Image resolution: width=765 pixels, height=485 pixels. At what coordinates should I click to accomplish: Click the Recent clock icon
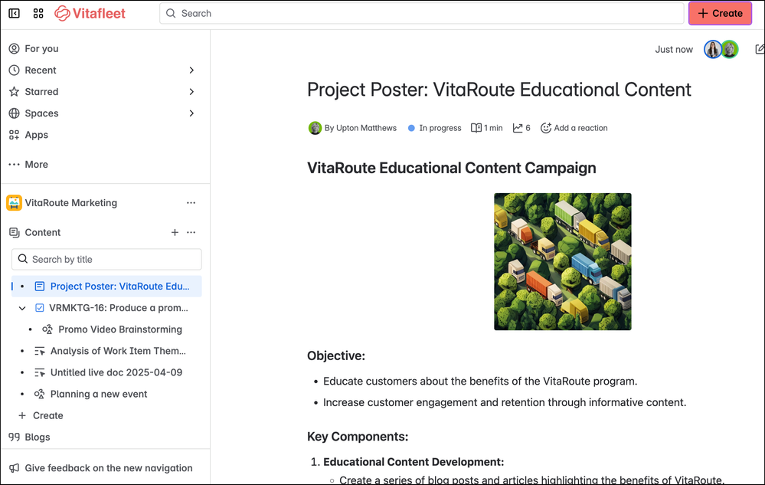(x=14, y=70)
